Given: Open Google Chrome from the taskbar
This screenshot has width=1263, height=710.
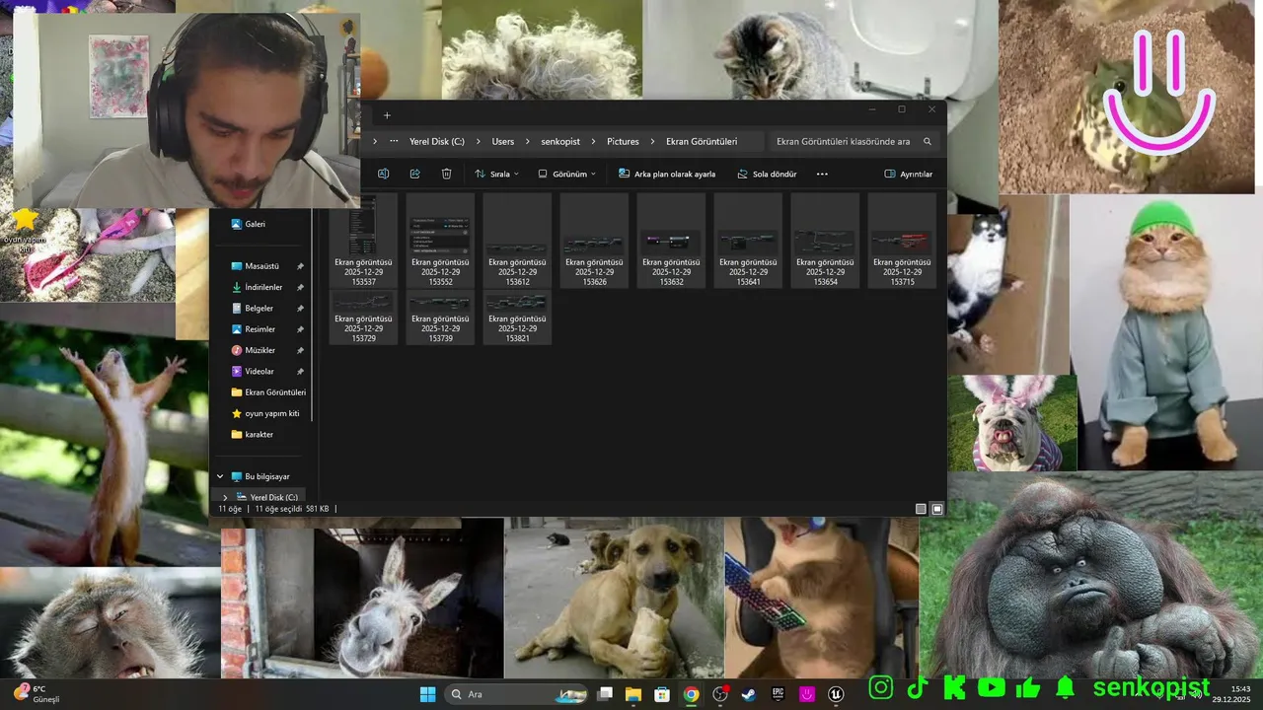Looking at the screenshot, I should (x=691, y=694).
